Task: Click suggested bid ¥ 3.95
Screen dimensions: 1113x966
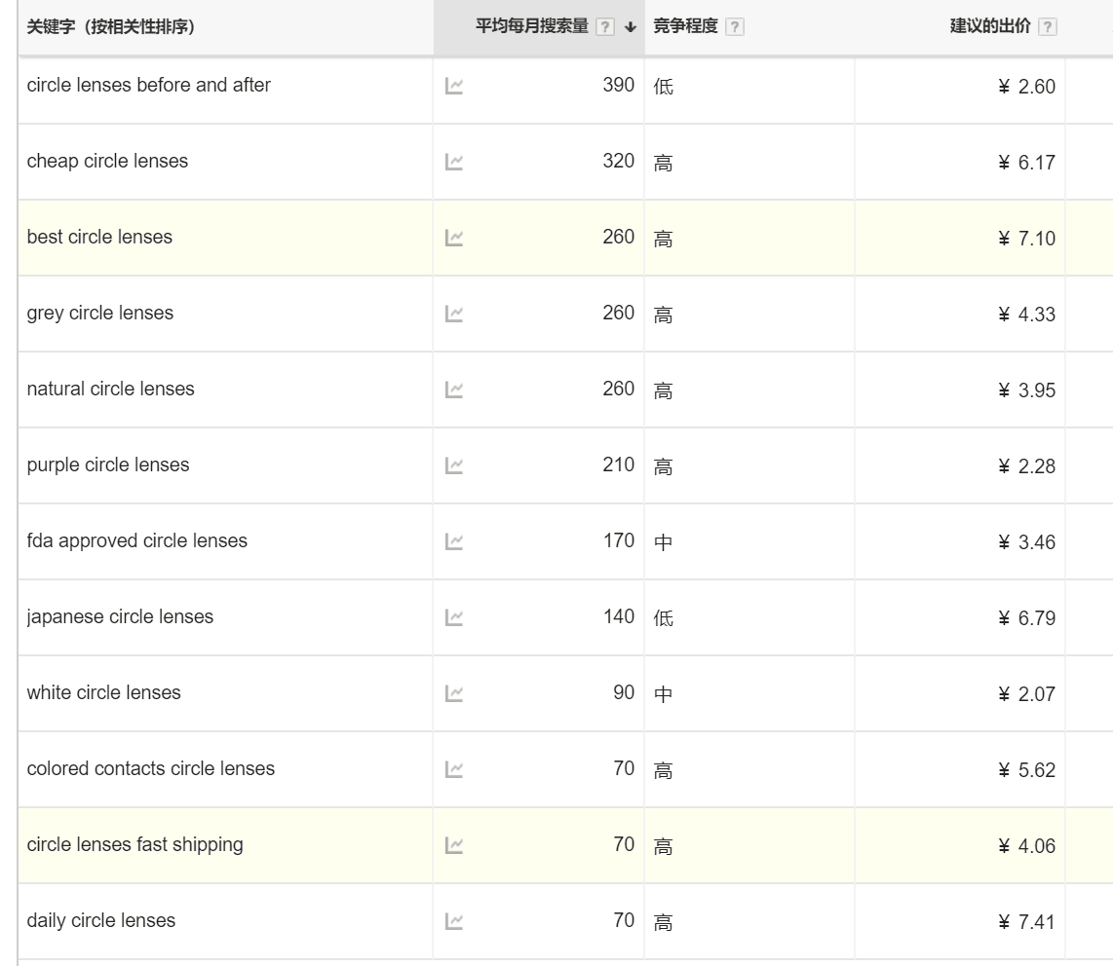Action: pos(1026,390)
